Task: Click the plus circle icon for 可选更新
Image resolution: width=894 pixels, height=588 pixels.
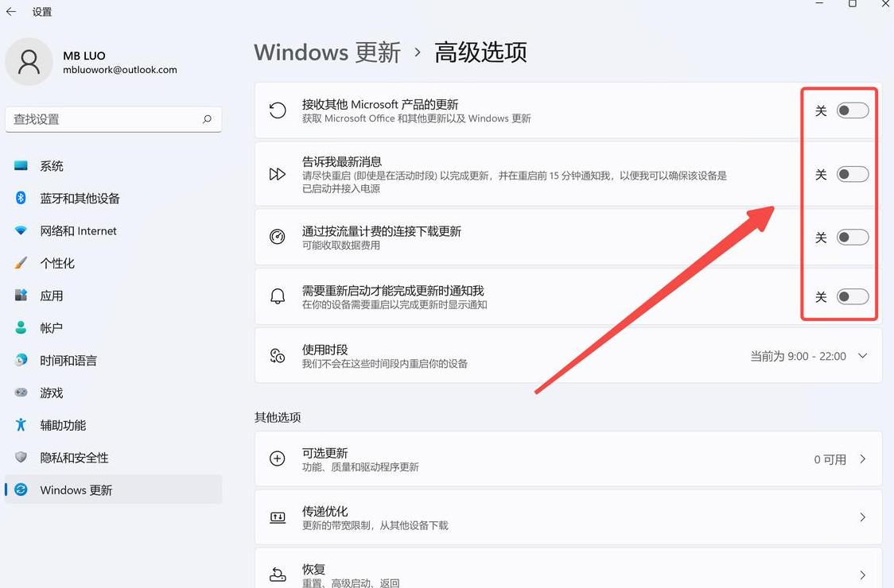Action: pyautogui.click(x=278, y=458)
